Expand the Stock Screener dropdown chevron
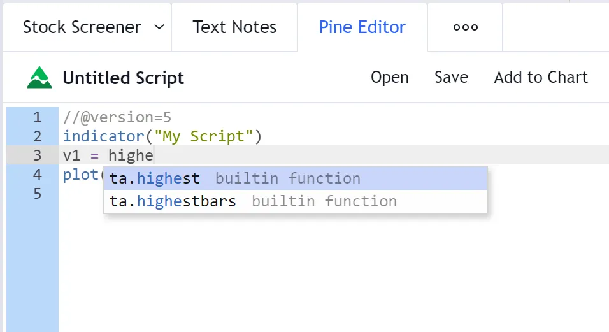 [159, 27]
